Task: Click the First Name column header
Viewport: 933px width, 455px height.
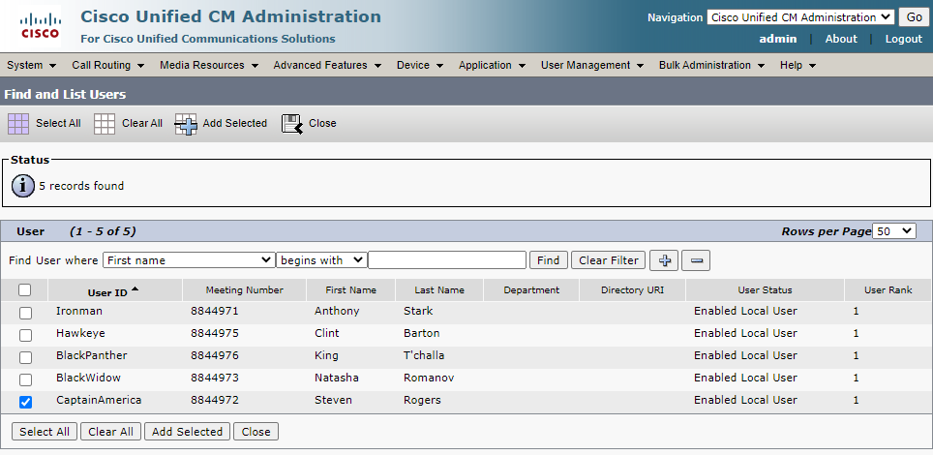Action: point(351,290)
